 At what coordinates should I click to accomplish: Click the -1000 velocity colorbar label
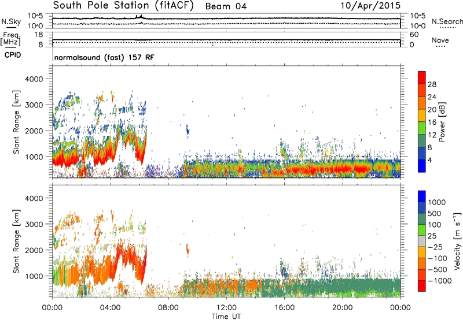(x=440, y=281)
